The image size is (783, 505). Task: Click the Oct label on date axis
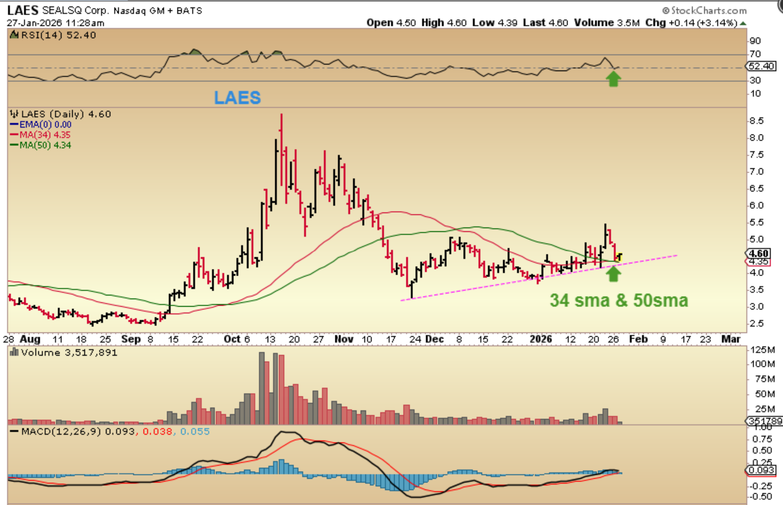(x=232, y=339)
